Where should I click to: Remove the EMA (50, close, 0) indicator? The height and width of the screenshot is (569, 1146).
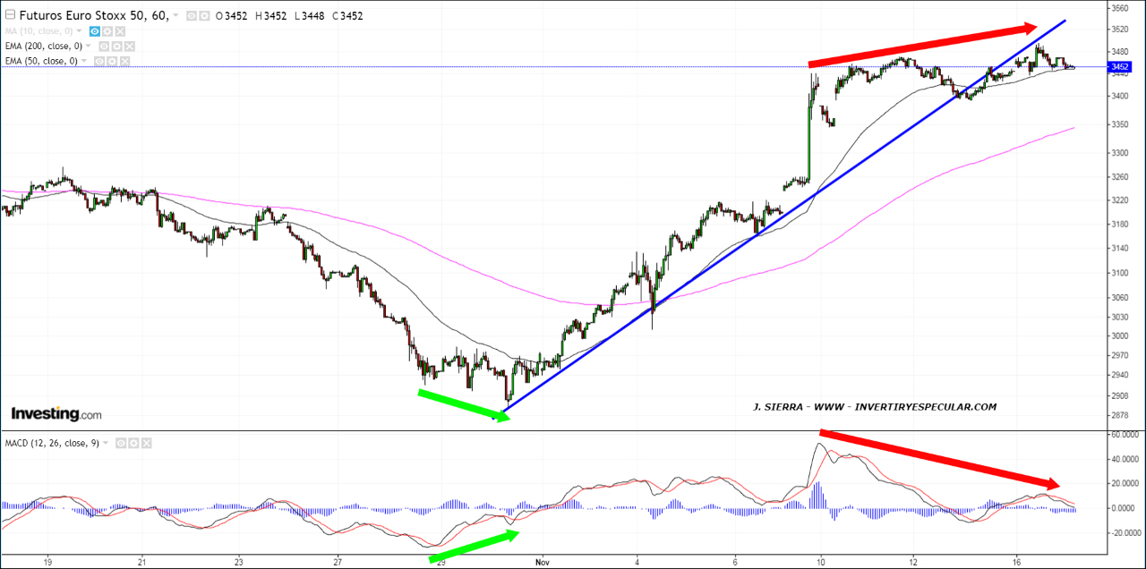pos(124,61)
